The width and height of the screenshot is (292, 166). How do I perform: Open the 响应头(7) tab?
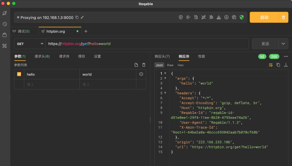click(162, 56)
